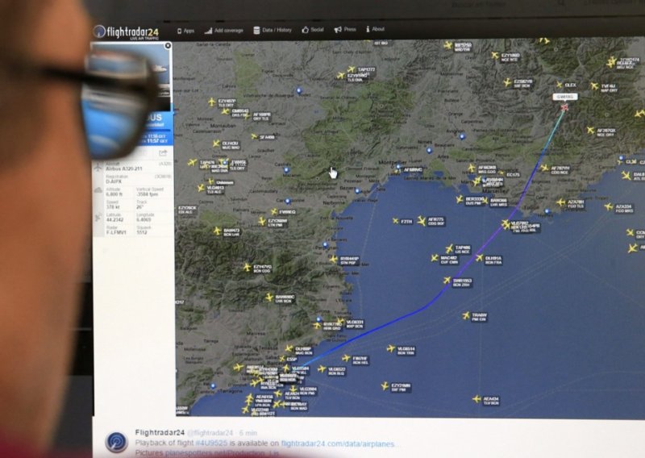Click the share icon in flight panel
The image size is (645, 458).
(163, 153)
